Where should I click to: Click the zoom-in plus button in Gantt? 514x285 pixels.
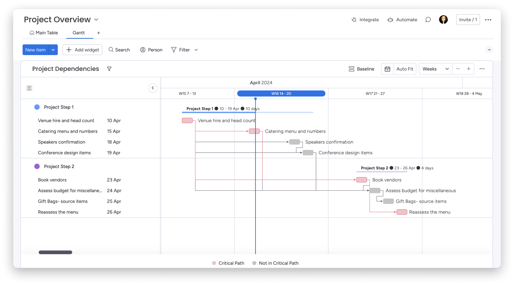pyautogui.click(x=469, y=68)
